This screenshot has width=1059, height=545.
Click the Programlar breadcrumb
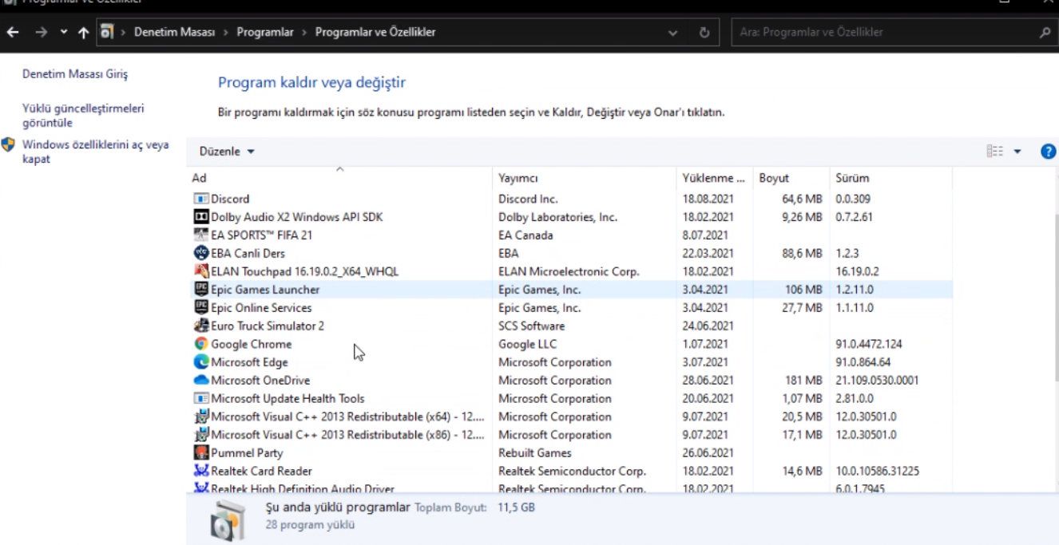point(265,33)
